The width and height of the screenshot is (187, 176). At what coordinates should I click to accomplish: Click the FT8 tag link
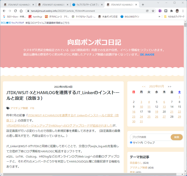(32, 108)
